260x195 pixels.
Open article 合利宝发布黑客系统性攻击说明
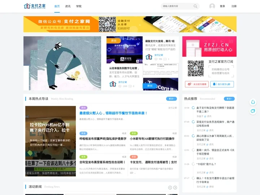tap(102, 162)
